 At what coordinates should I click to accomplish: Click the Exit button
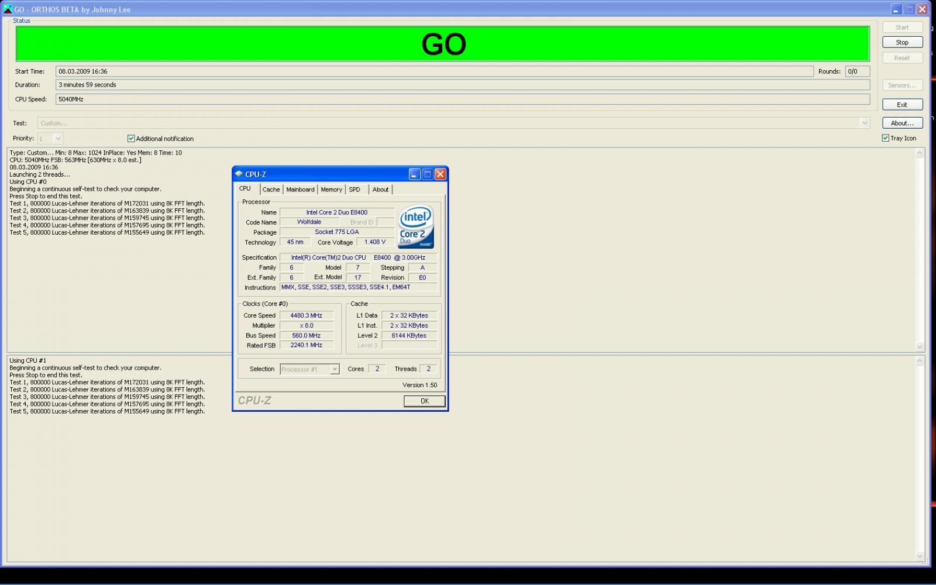click(902, 105)
